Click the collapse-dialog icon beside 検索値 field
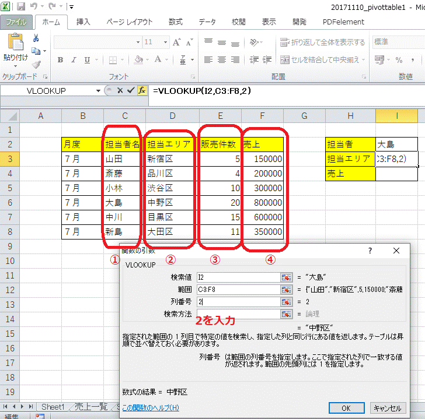Screen dimensions: 425x419 point(286,277)
